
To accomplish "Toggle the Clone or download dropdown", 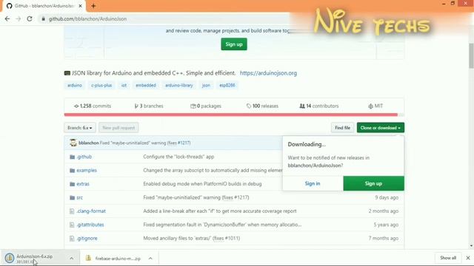I will pos(380,128).
